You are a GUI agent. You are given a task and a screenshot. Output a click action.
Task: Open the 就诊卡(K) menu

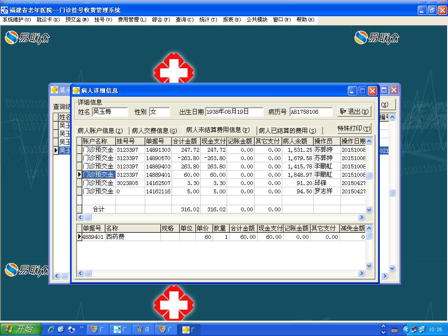(48, 20)
